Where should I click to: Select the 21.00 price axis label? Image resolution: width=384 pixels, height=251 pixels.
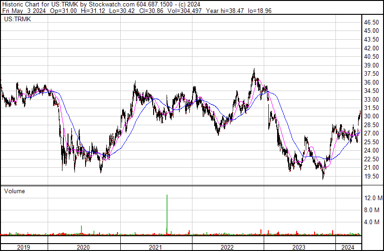pos(372,168)
